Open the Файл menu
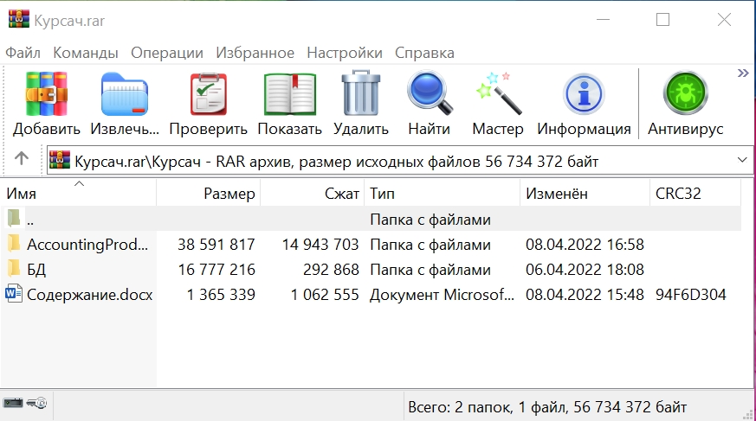The image size is (756, 421). [23, 52]
